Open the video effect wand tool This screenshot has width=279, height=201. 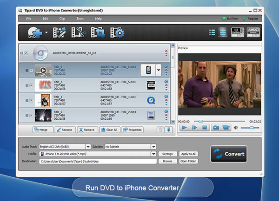[x=59, y=32]
